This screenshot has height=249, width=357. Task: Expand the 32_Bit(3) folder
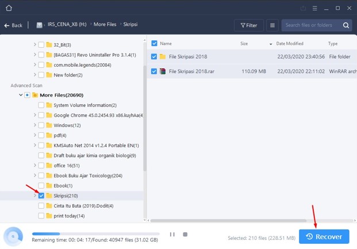[x=35, y=44]
